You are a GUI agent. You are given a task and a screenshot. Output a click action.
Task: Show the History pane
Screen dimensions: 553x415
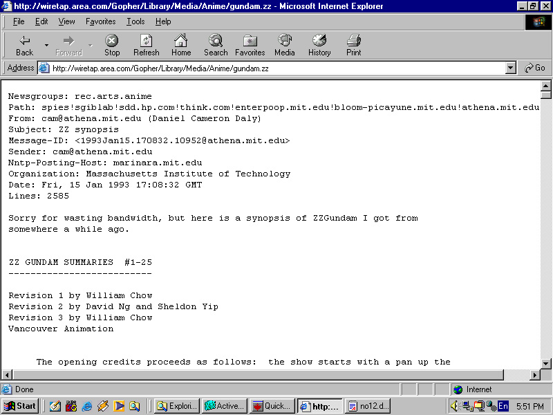[x=319, y=46]
